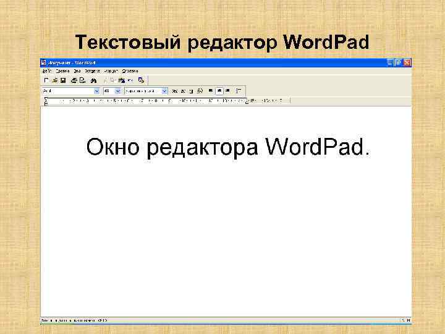445x334 pixels.
Task: Open the Правка menu
Action: click(x=62, y=71)
